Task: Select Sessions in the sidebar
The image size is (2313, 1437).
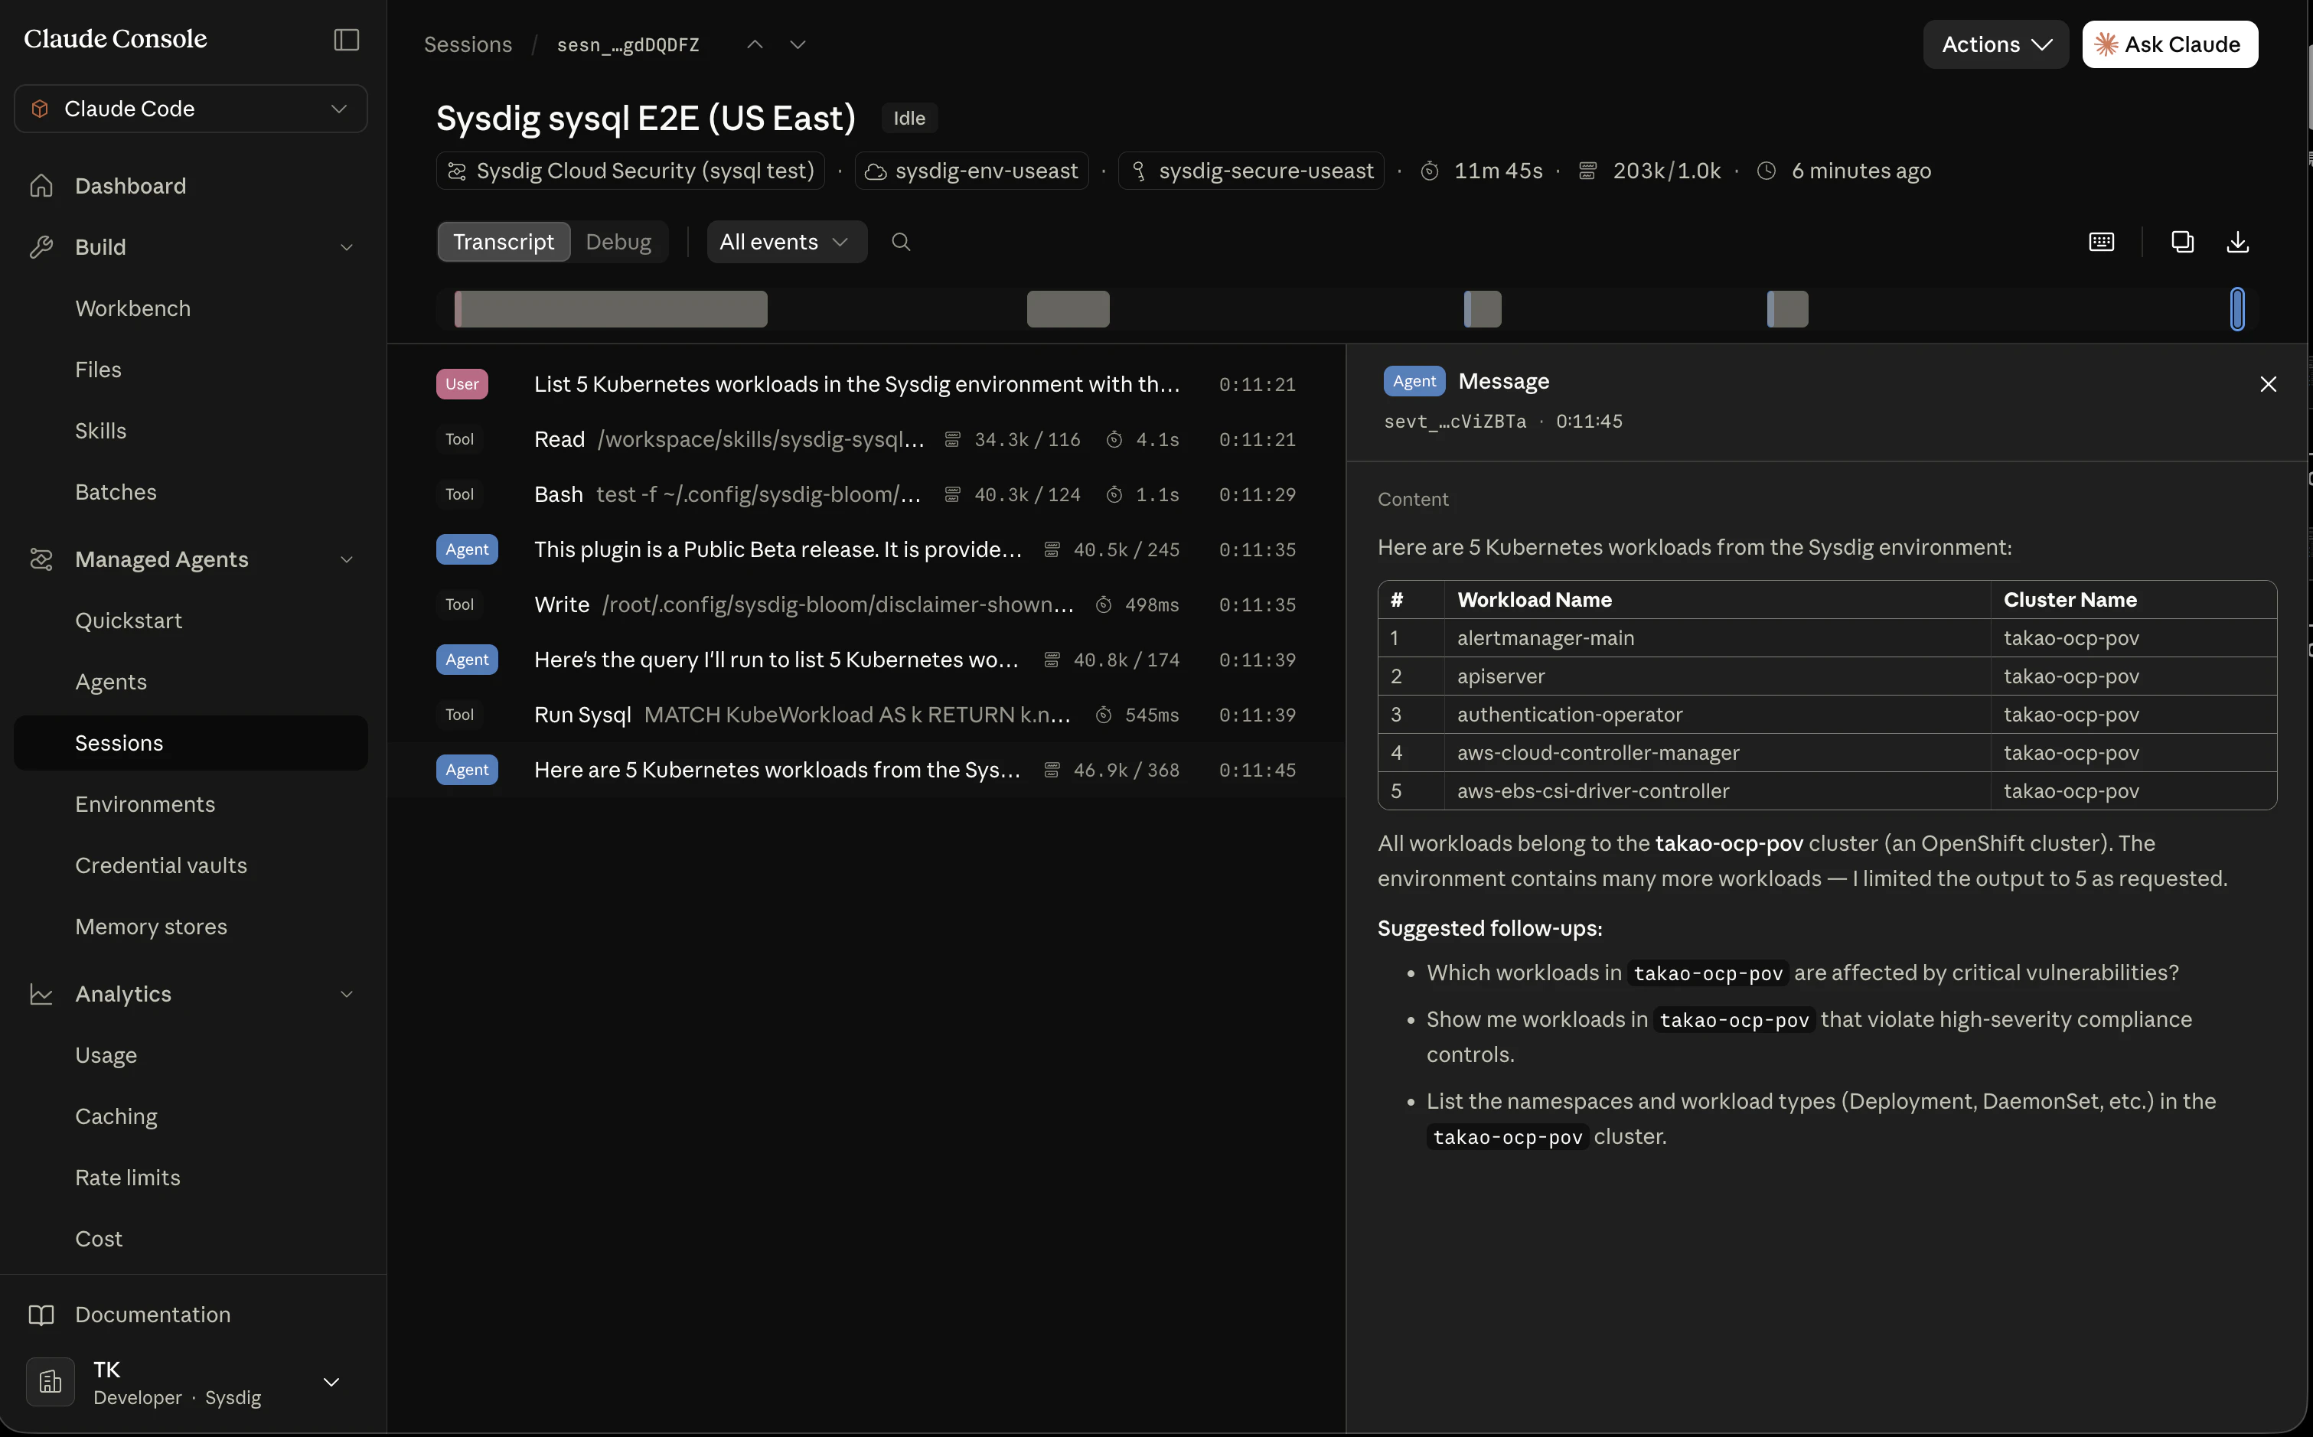Action: (x=191, y=743)
